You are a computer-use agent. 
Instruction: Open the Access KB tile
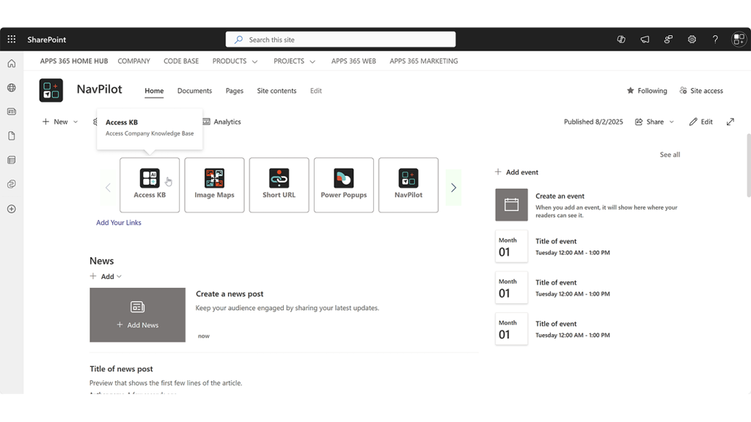coord(150,185)
